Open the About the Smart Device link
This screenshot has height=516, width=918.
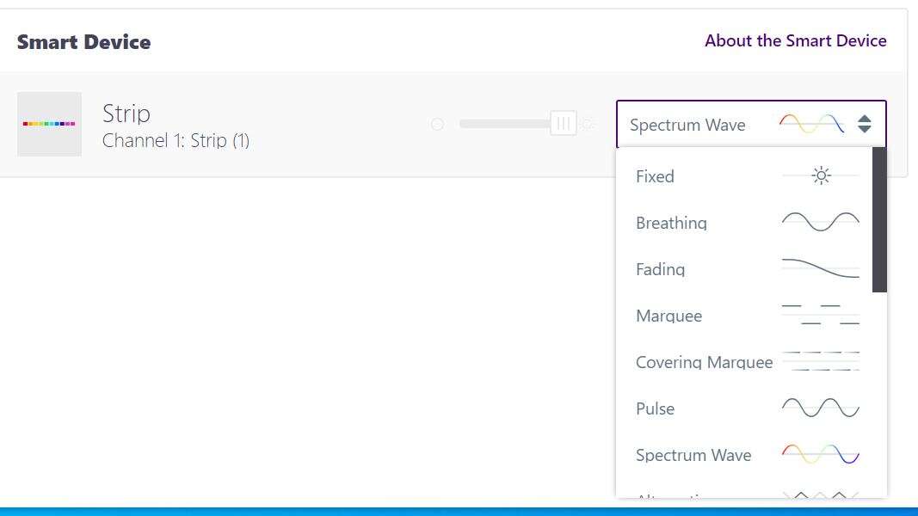coord(795,40)
